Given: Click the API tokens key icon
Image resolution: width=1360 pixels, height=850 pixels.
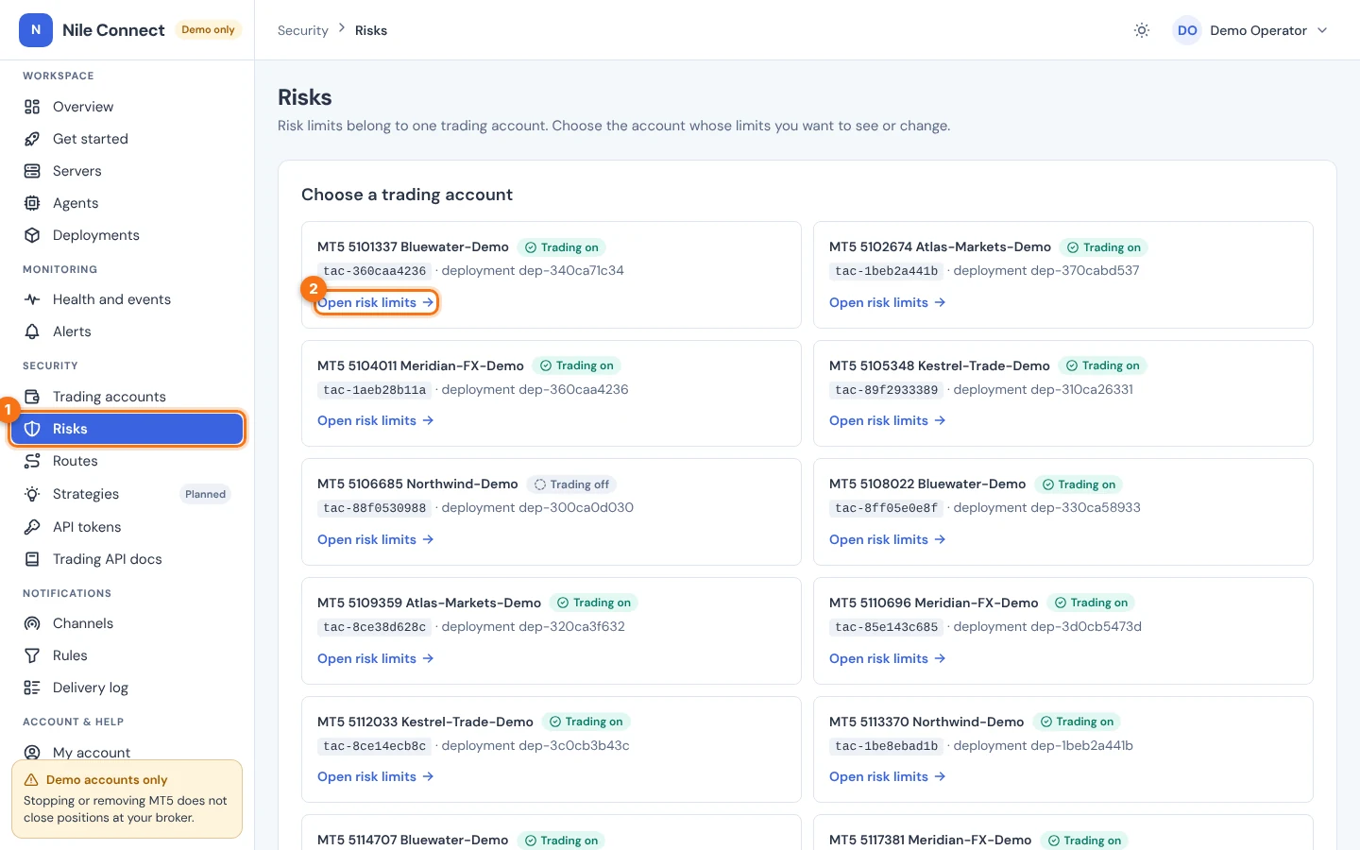Looking at the screenshot, I should click(x=32, y=527).
